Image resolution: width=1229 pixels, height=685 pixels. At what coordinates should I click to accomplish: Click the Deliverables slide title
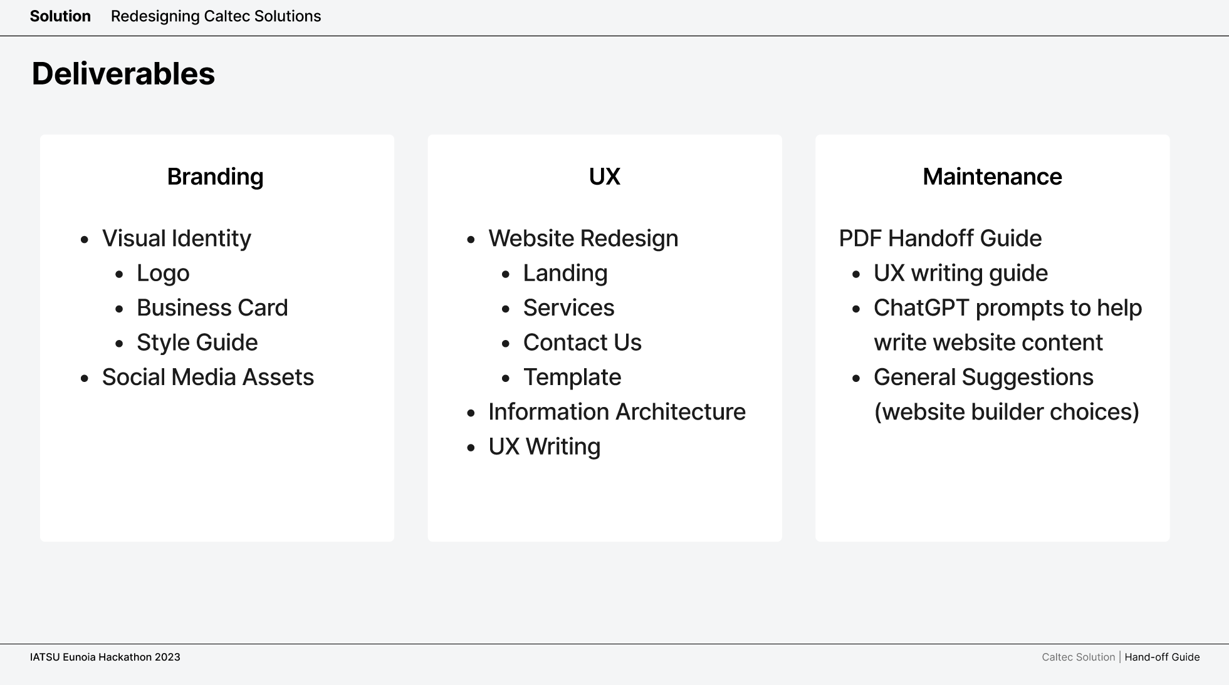tap(123, 74)
